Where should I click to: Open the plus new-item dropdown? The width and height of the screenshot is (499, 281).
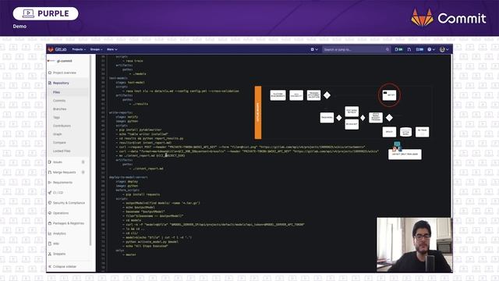click(314, 49)
